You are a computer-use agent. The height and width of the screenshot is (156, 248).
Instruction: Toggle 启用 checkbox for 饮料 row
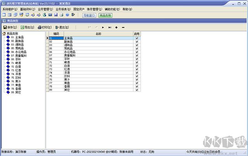(137, 76)
